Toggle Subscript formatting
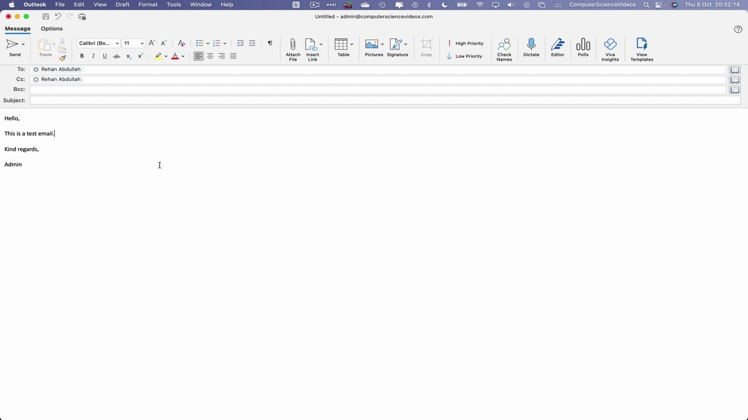The height and width of the screenshot is (420, 748). [x=129, y=56]
